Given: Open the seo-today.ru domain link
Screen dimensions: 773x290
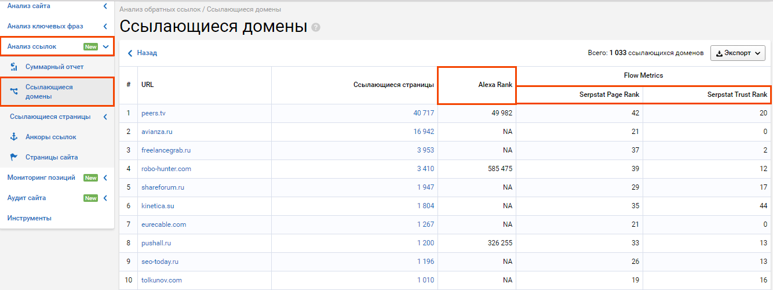Looking at the screenshot, I should (160, 262).
